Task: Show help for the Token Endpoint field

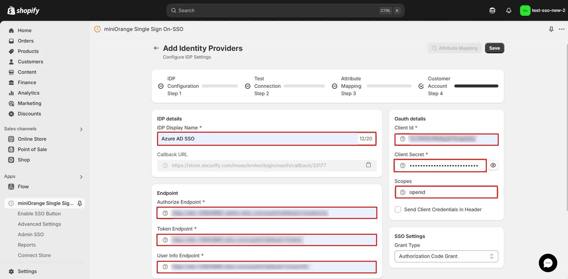Action: pos(165,240)
